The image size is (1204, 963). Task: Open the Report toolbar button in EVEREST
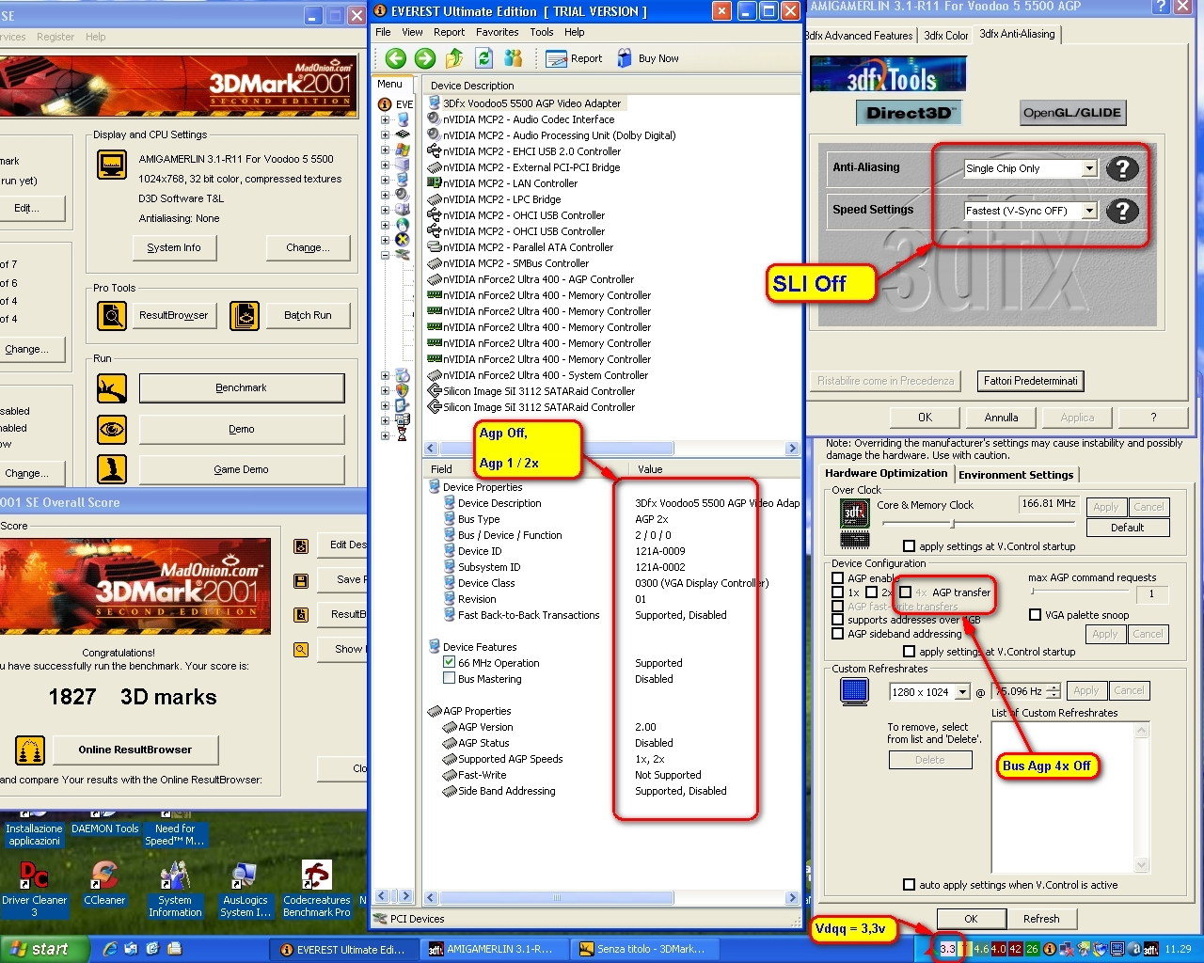[x=576, y=58]
